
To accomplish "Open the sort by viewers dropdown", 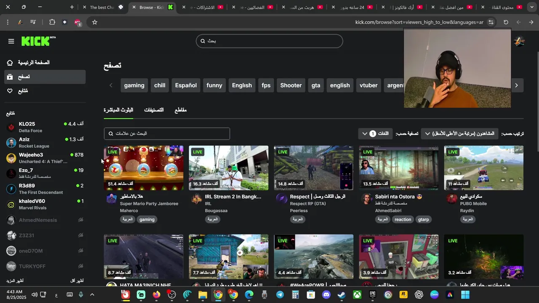I will (459, 133).
